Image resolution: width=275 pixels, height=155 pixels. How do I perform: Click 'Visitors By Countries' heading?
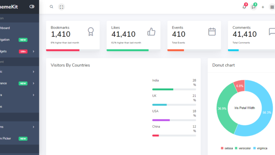pyautogui.click(x=70, y=65)
